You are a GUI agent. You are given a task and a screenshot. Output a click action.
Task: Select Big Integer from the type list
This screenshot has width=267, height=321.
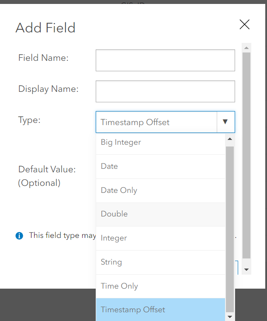coord(160,143)
